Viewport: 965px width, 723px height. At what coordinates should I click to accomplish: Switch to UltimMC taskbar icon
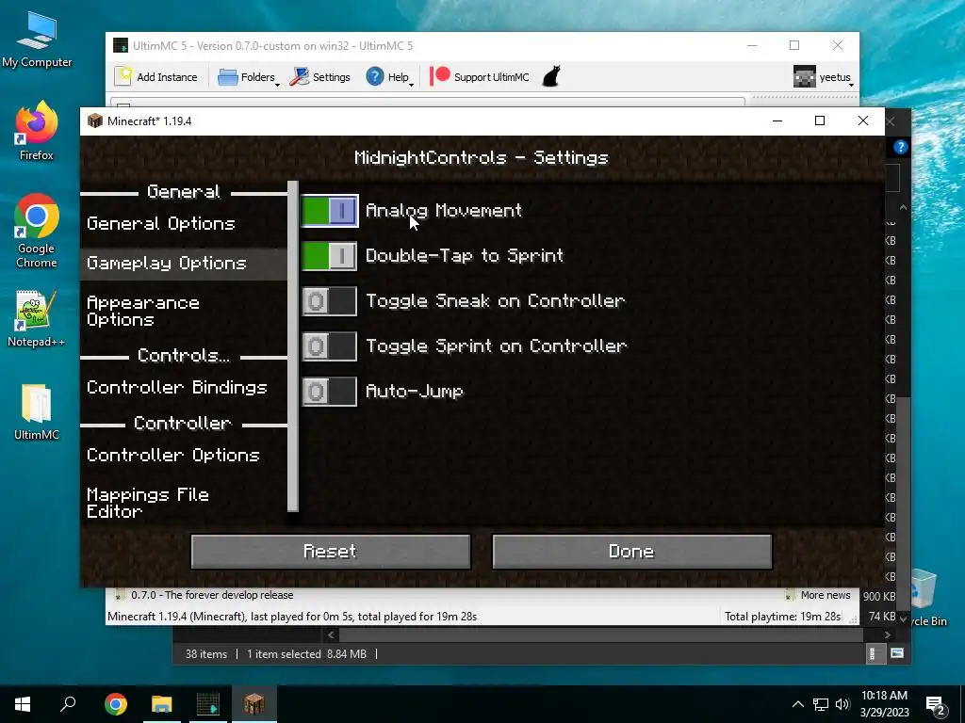[x=208, y=704]
